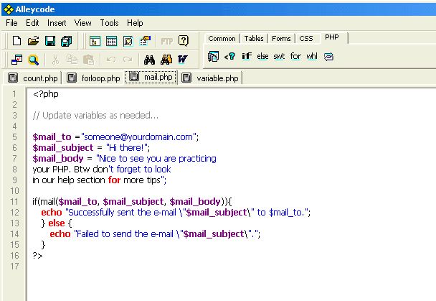Click the closing ?> tag on line 16

click(37, 256)
